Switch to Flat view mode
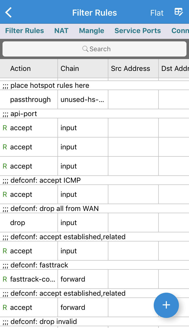This screenshot has height=328, width=189. click(x=157, y=13)
